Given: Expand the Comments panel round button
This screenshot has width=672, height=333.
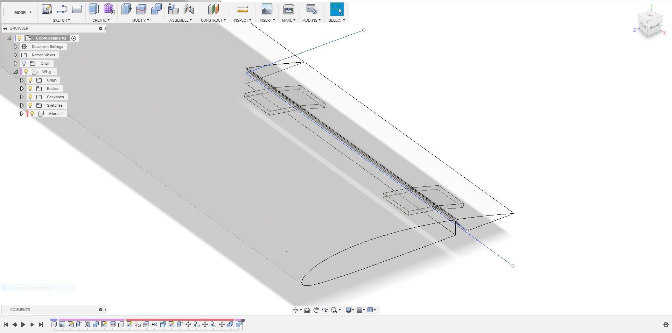Looking at the screenshot, I should pyautogui.click(x=100, y=310).
